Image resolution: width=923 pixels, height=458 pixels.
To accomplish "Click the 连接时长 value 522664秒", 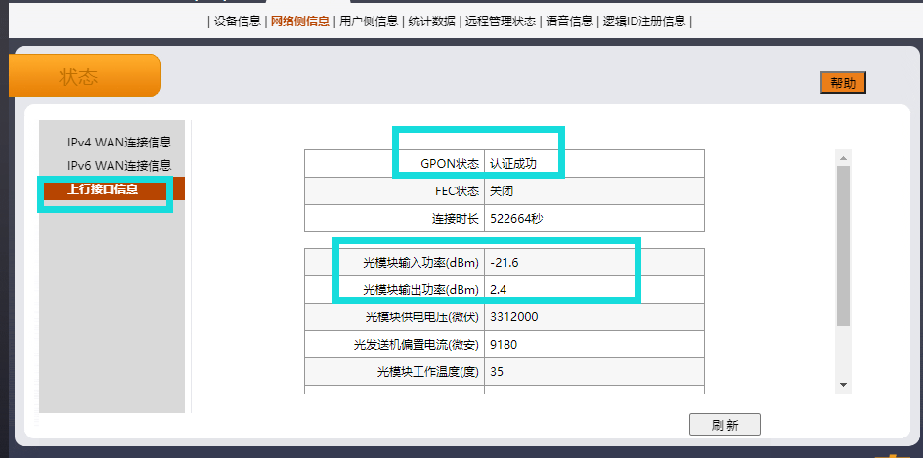I will 516,219.
